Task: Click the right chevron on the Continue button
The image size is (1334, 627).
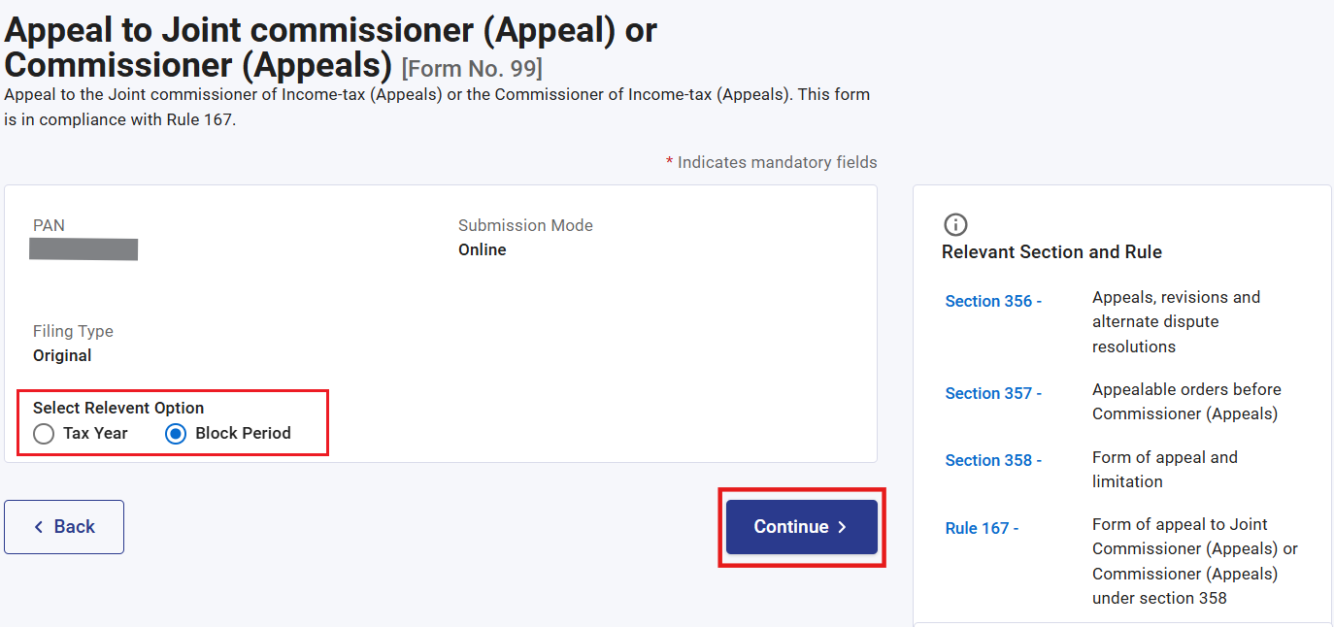Action: click(x=842, y=527)
